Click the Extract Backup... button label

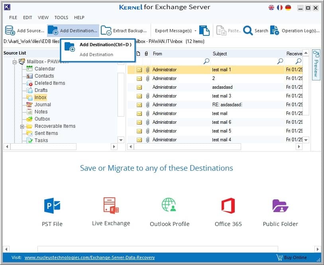[x=130, y=31]
